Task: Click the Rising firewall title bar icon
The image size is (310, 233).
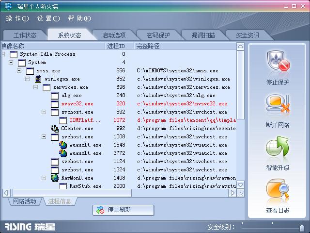Action: [x=8, y=6]
